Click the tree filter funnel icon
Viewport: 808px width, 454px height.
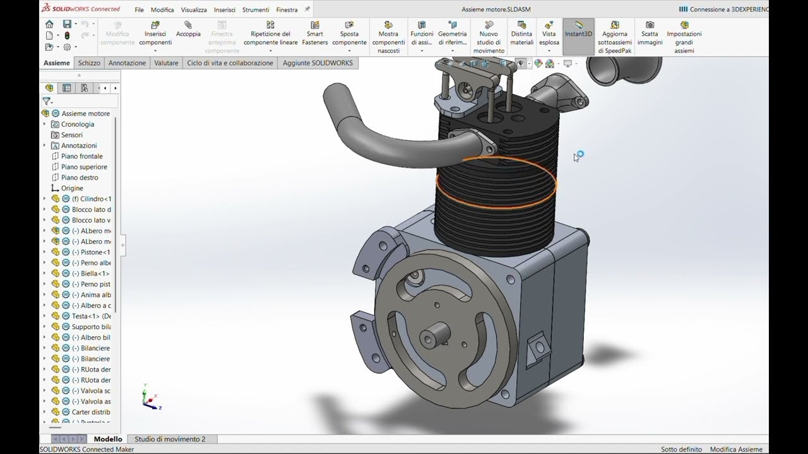[46, 101]
